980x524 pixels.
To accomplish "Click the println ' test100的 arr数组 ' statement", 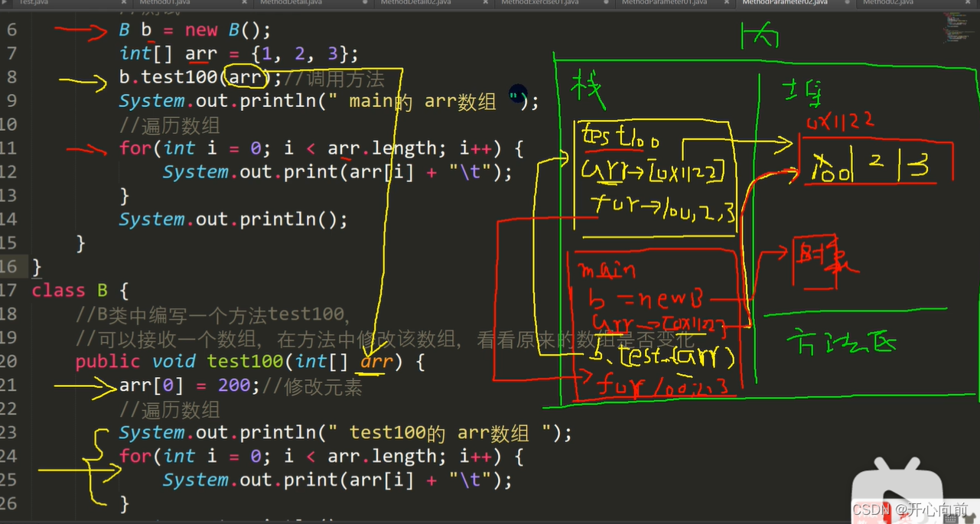I will click(345, 433).
